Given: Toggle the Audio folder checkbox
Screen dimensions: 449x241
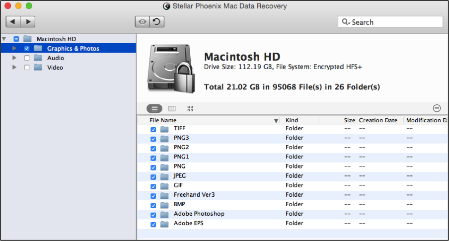Looking at the screenshot, I should (27, 58).
